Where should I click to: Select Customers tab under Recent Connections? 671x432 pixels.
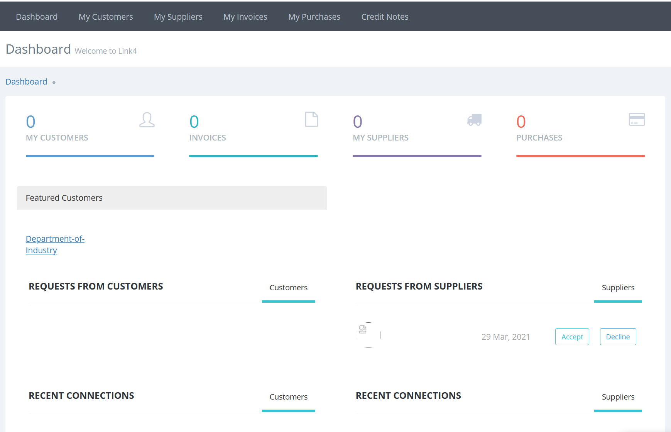tap(289, 397)
